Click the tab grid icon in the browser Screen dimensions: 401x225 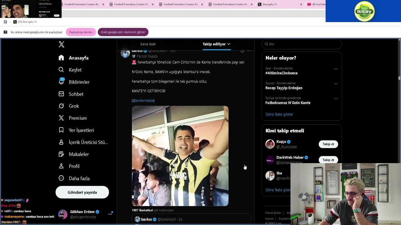pyautogui.click(x=5, y=22)
